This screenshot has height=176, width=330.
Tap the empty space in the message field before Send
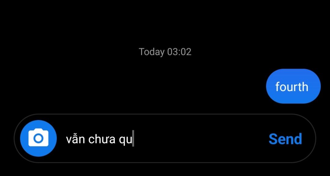(200, 139)
